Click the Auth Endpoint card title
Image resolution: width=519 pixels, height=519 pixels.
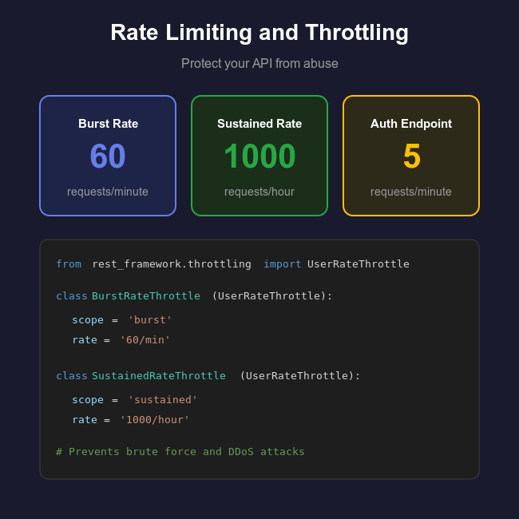tap(411, 124)
